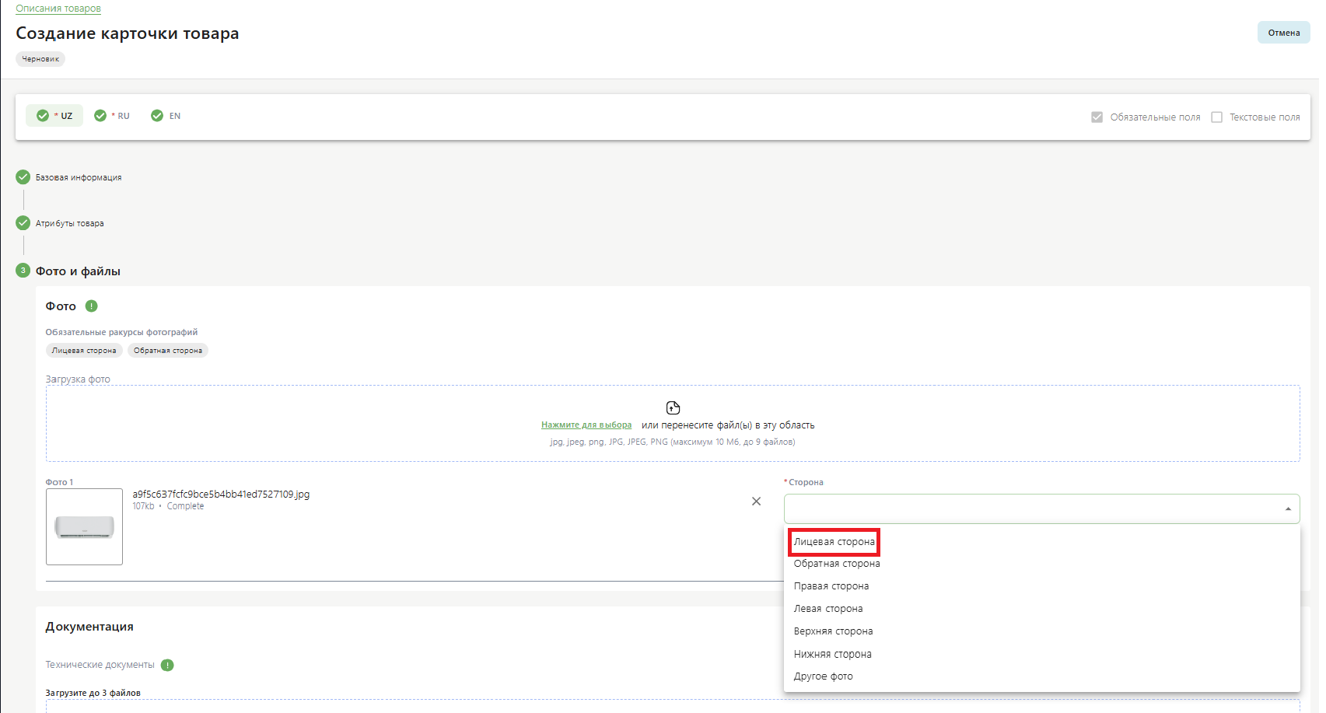1326x713 pixels.
Task: Click the Нажмите для выбора link
Action: pos(586,425)
